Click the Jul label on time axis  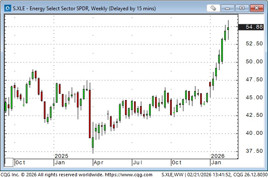(x=138, y=163)
